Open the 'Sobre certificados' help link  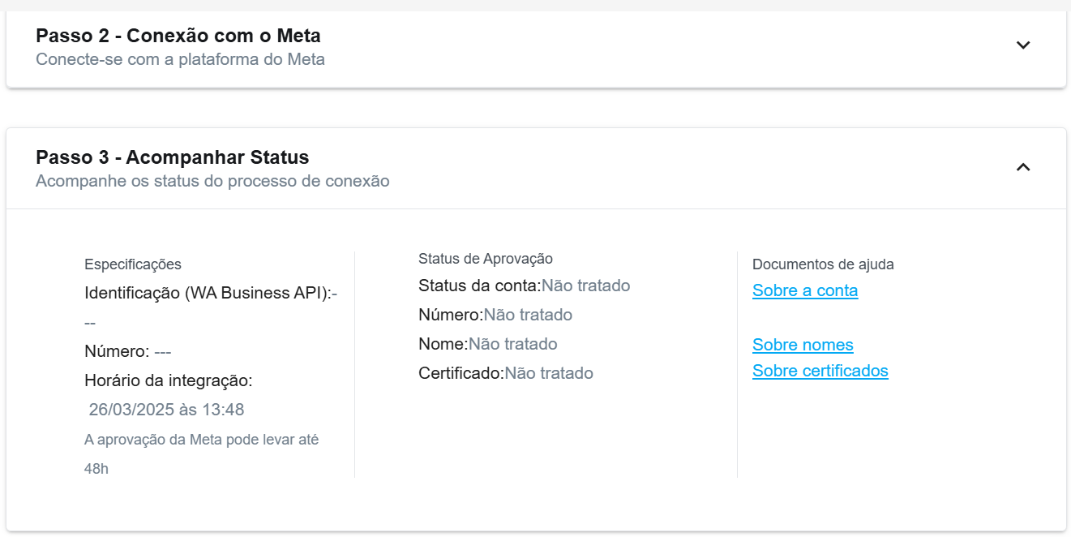(x=820, y=371)
